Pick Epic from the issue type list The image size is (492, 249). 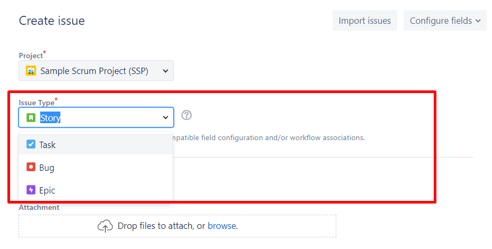(47, 191)
